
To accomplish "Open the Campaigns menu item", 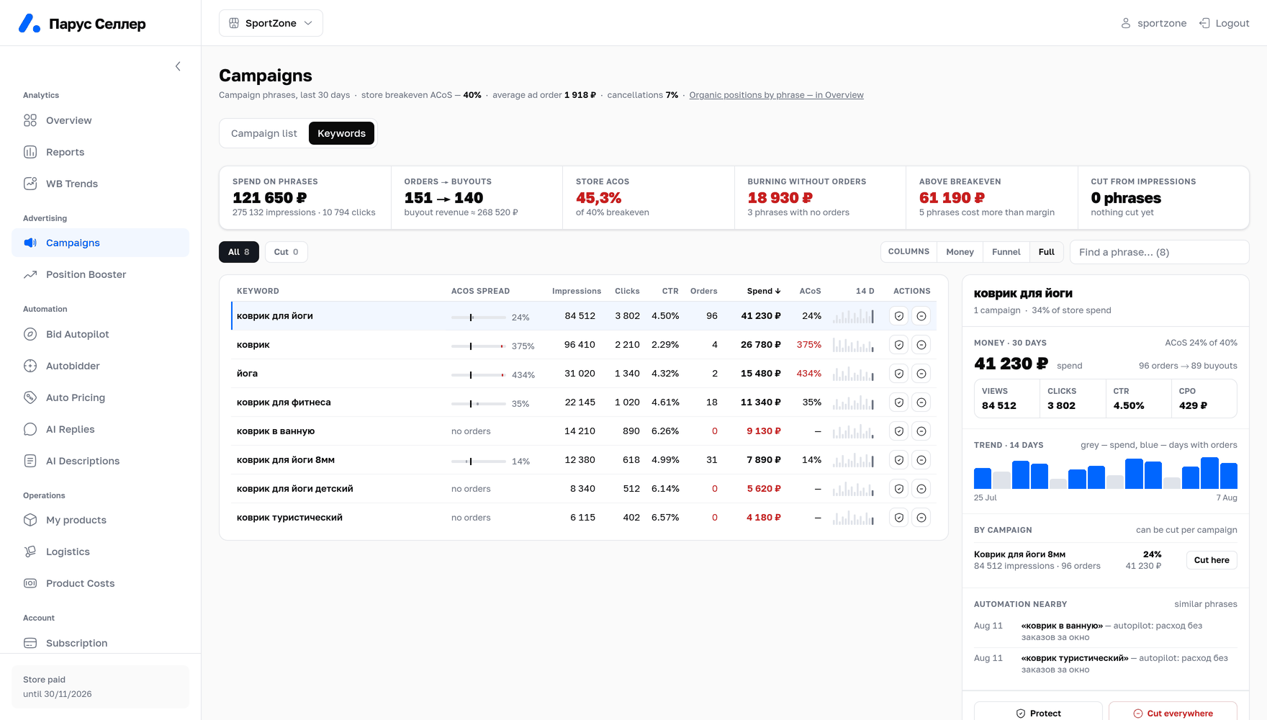I will pos(100,243).
